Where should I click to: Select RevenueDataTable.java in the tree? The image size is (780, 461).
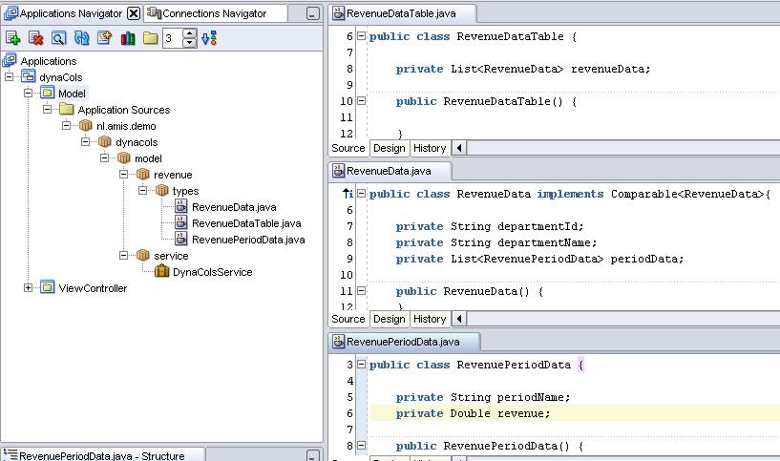245,223
